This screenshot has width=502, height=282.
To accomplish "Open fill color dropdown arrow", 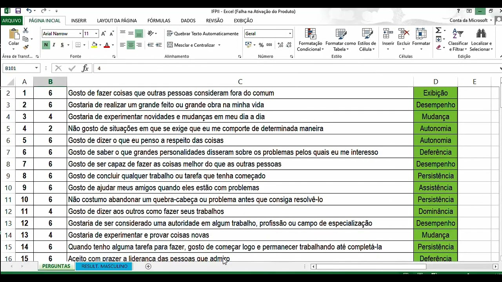I will coord(100,45).
